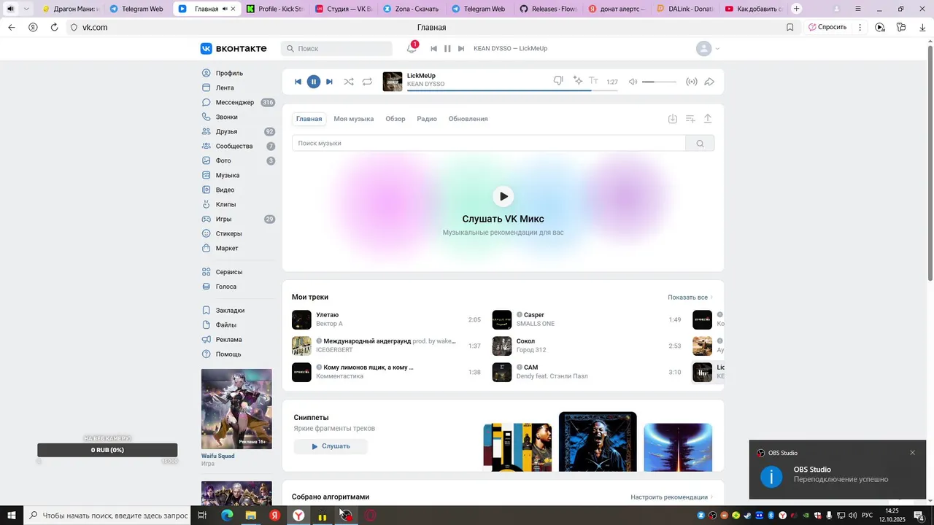Pause from the header mini player

(447, 48)
